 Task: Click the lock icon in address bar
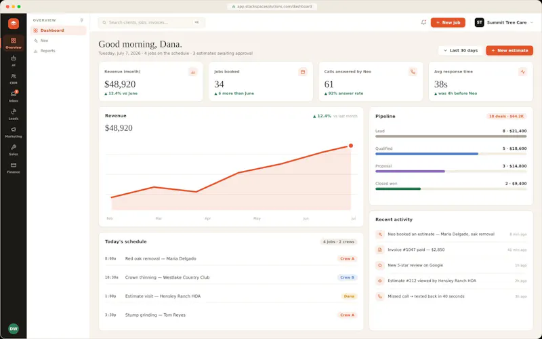[234, 7]
